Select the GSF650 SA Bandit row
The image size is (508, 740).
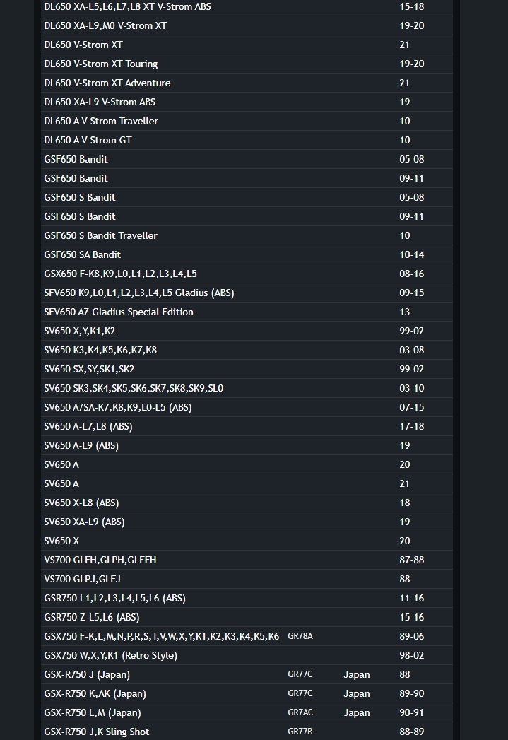pyautogui.click(x=247, y=254)
